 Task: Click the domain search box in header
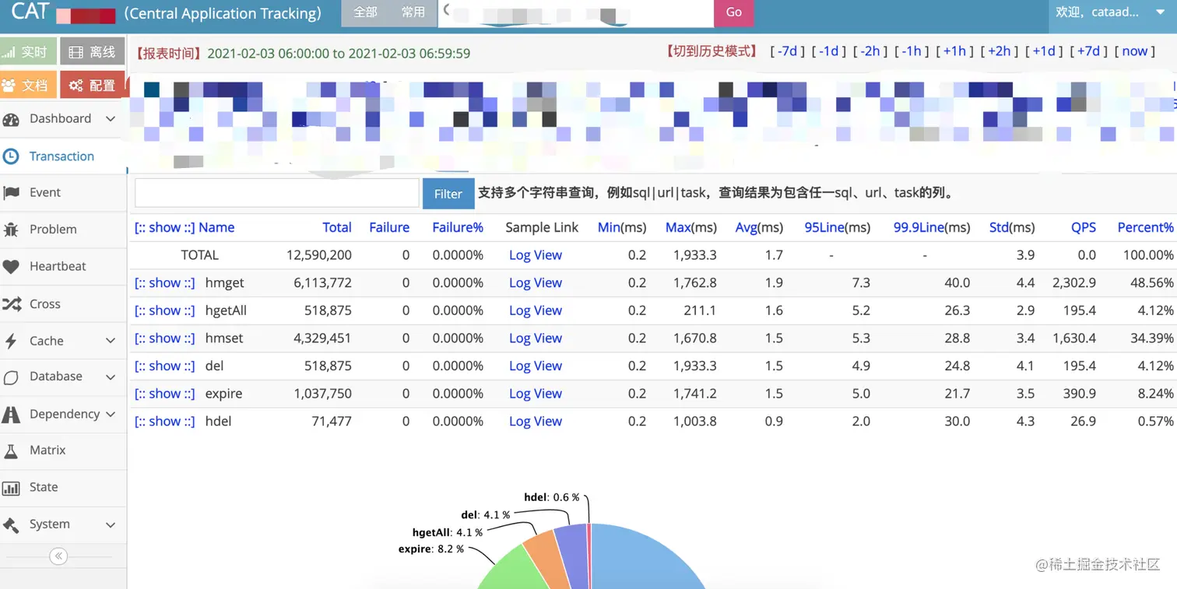click(x=575, y=13)
